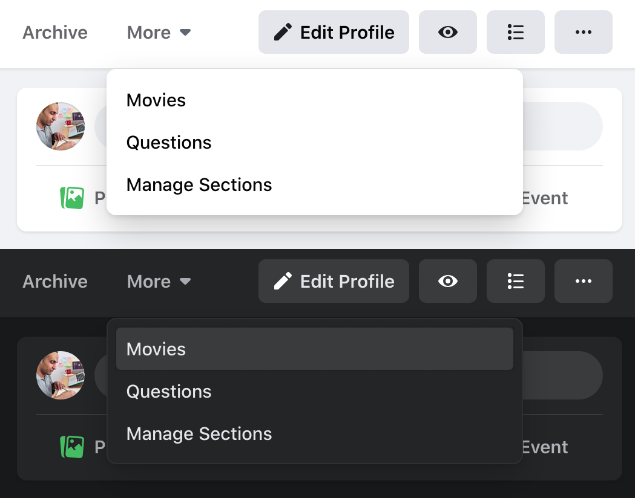Click the profile avatar in the light theme composer
The image size is (635, 498).
(x=61, y=126)
